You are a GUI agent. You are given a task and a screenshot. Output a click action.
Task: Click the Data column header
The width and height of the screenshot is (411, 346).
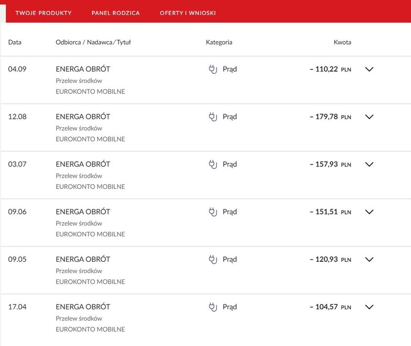15,42
